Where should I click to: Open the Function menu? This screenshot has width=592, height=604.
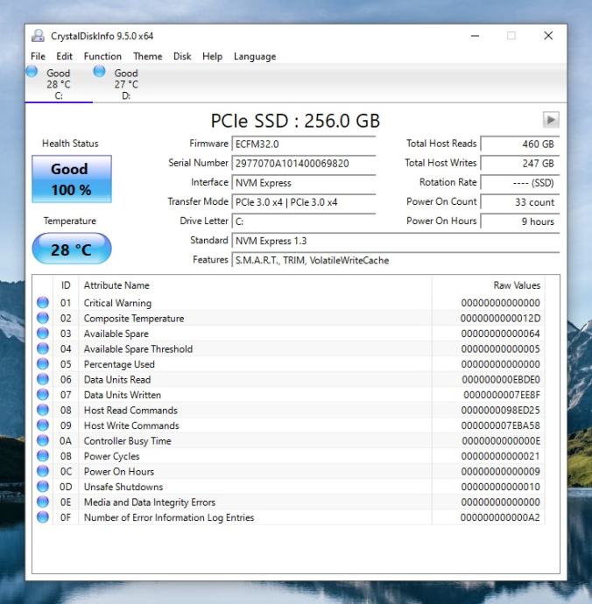tap(102, 57)
